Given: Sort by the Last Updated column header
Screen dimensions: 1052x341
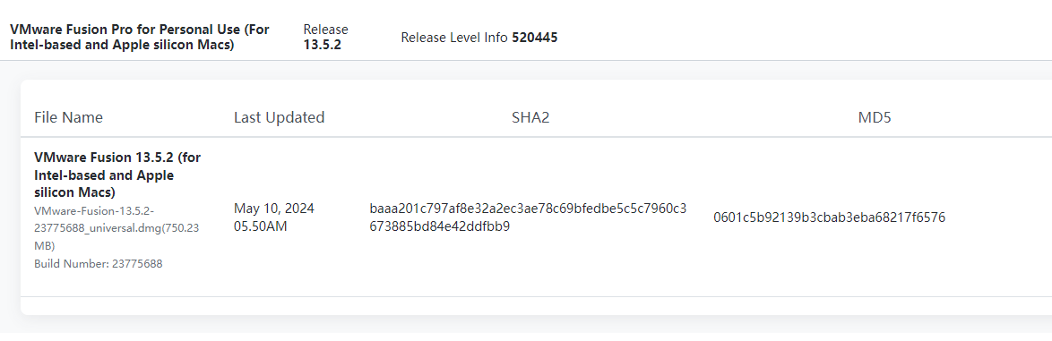Looking at the screenshot, I should pos(279,117).
